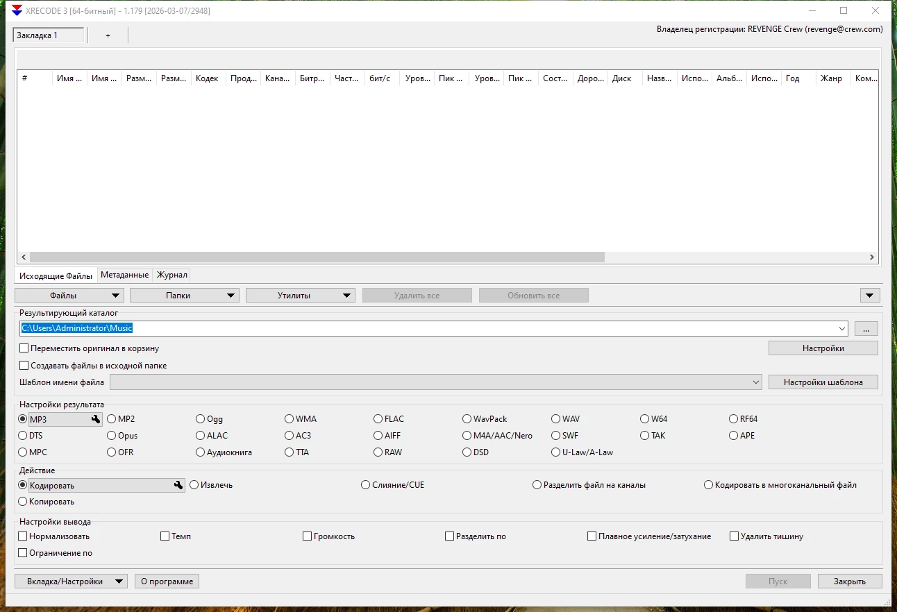
Task: Click the horizontal scrollbar thumb in the file list
Action: pyautogui.click(x=317, y=257)
